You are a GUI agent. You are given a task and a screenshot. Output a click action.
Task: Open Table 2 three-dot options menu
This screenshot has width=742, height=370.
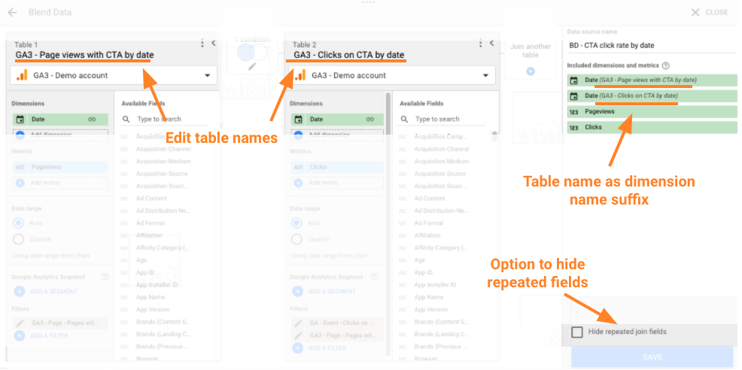tap(480, 44)
